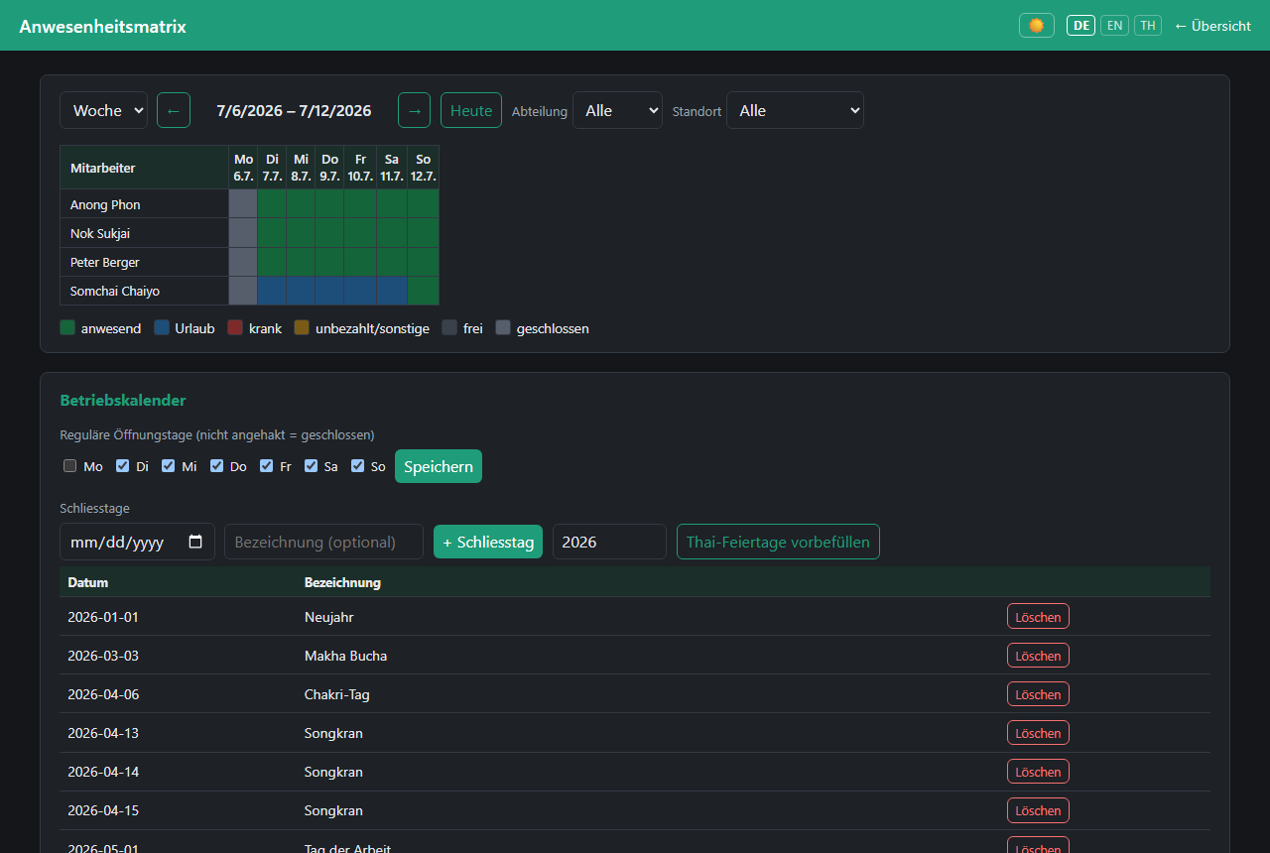Click the frei legend swatch

(449, 327)
